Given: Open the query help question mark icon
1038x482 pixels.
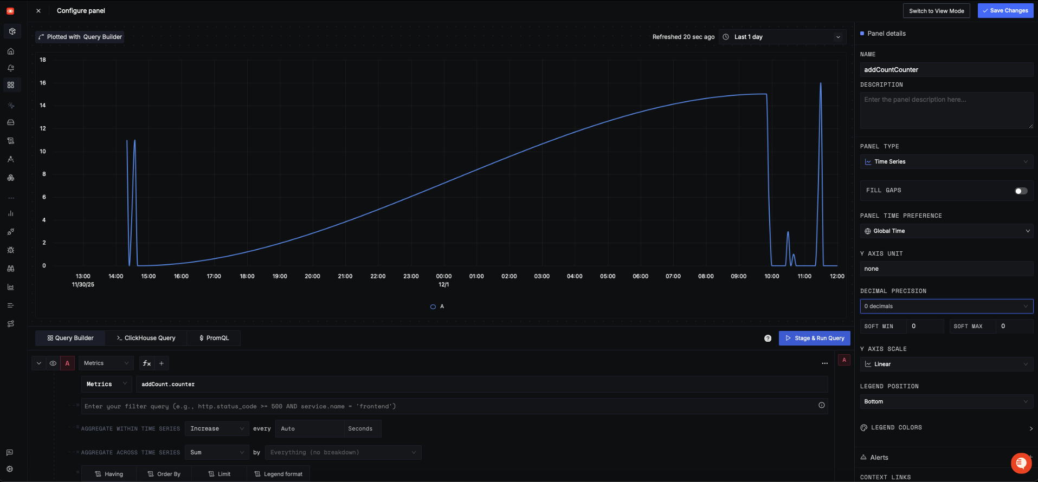Looking at the screenshot, I should click(x=768, y=338).
